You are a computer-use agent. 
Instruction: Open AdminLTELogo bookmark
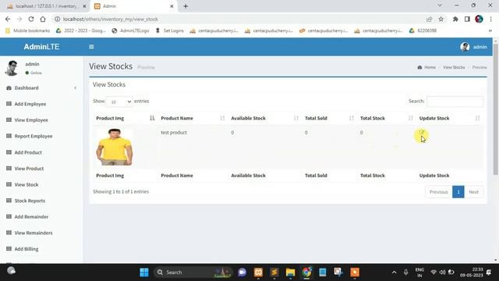click(130, 30)
